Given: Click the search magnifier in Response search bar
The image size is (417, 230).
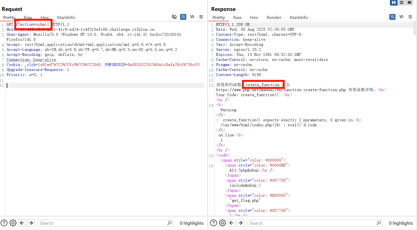Looking at the screenshot, I should tap(379, 223).
